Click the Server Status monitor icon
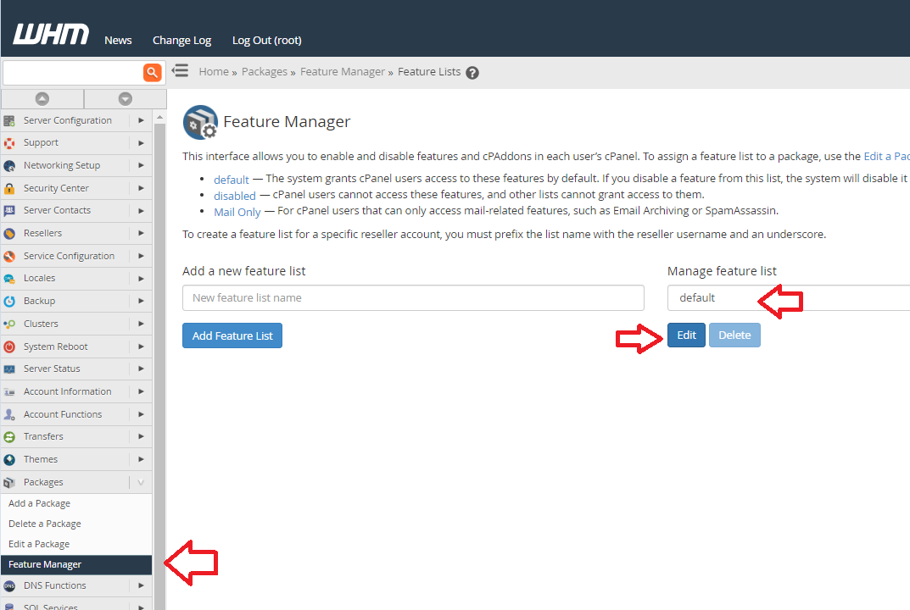The width and height of the screenshot is (910, 610). [x=9, y=369]
